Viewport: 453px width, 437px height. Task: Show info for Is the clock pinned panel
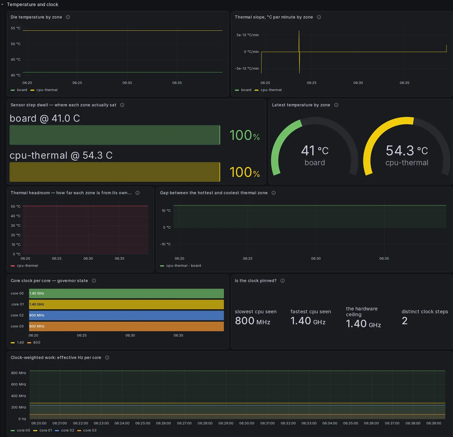point(283,281)
